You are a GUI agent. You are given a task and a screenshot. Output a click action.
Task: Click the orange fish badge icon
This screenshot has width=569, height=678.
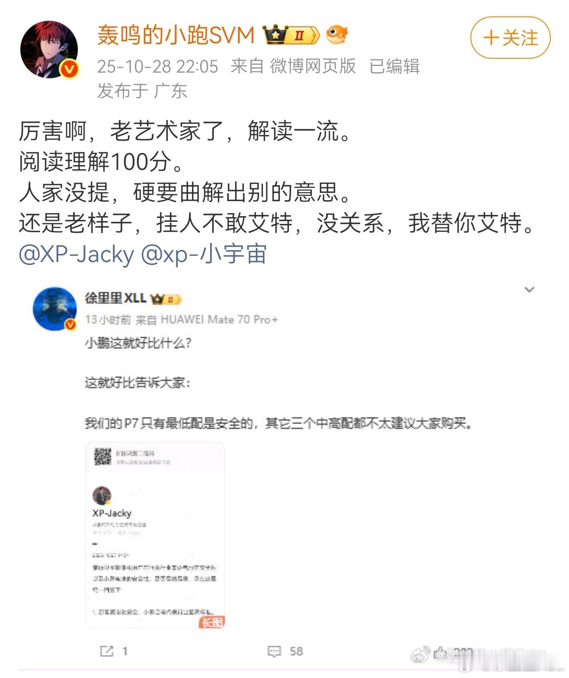(337, 35)
